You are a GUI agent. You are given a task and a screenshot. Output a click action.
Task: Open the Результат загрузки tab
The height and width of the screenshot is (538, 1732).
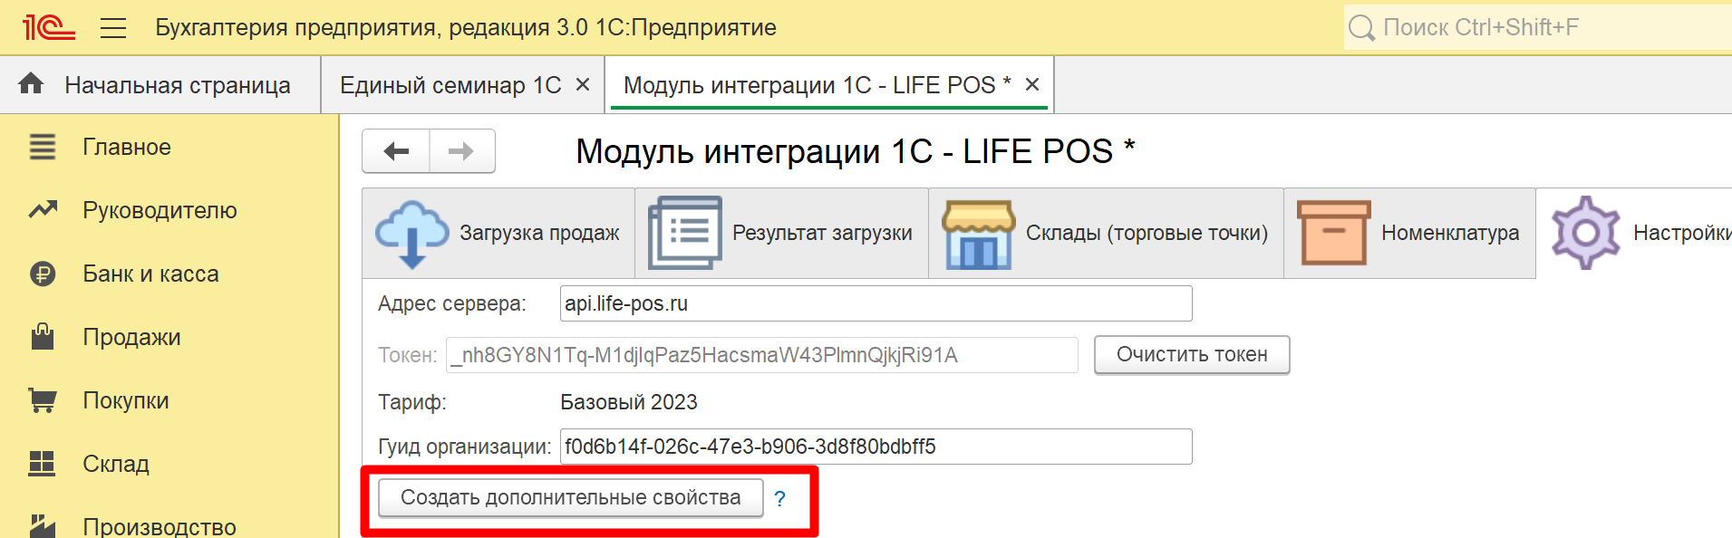pyautogui.click(x=781, y=233)
